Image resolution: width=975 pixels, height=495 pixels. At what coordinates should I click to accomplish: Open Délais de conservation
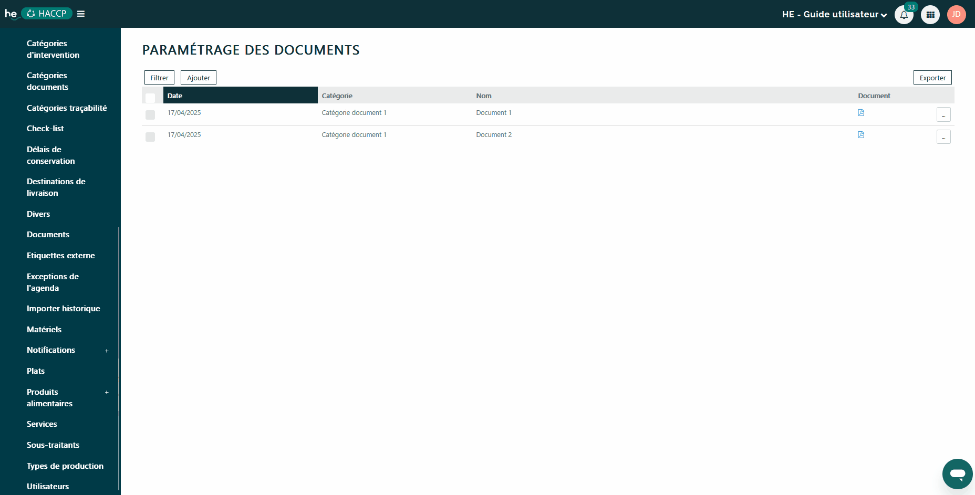(51, 155)
